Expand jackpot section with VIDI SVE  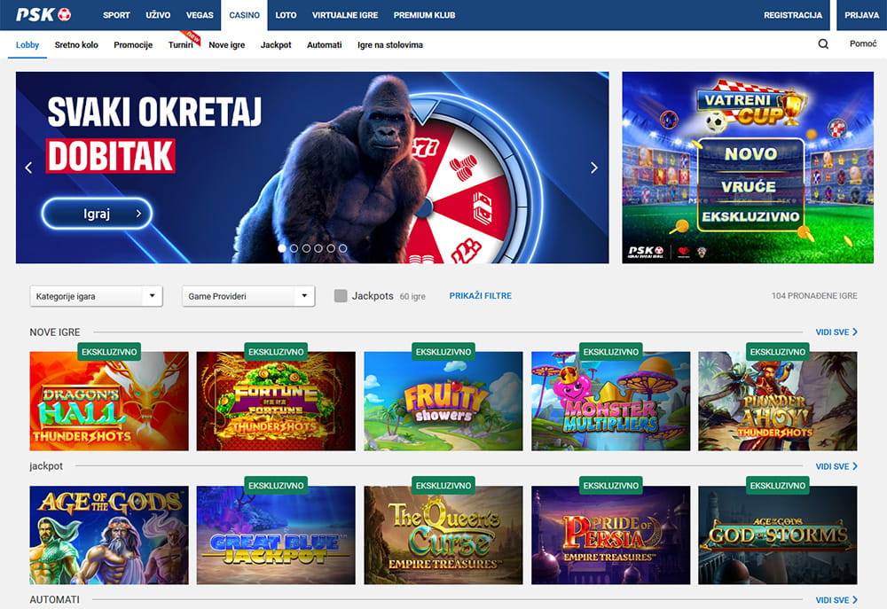(836, 466)
